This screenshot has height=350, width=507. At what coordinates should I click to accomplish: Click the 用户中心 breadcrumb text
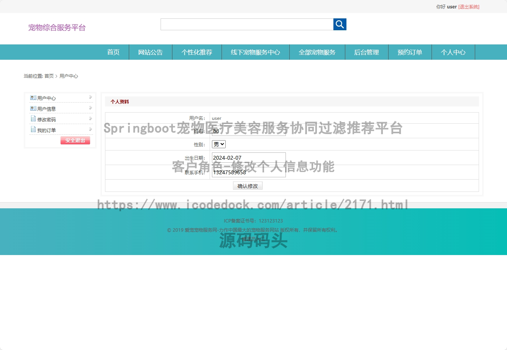click(x=69, y=76)
